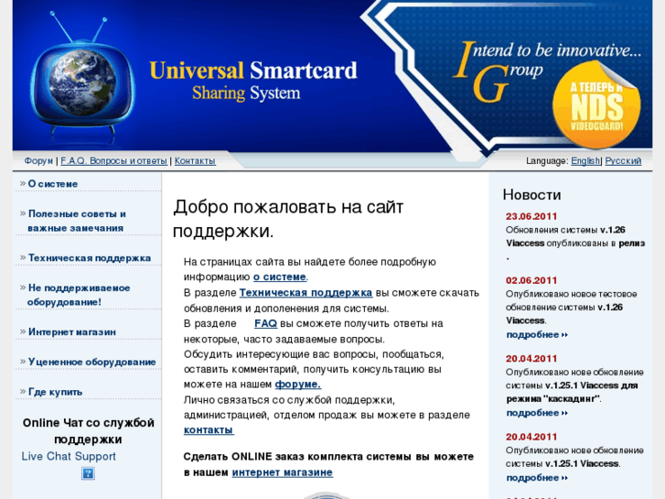Click the Intend to be innovative Group logo
Viewport: 665px width, 499px height.
pos(547,71)
